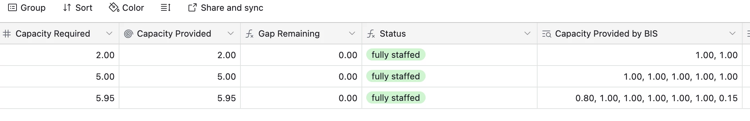Click the Share and sync icon

point(192,8)
